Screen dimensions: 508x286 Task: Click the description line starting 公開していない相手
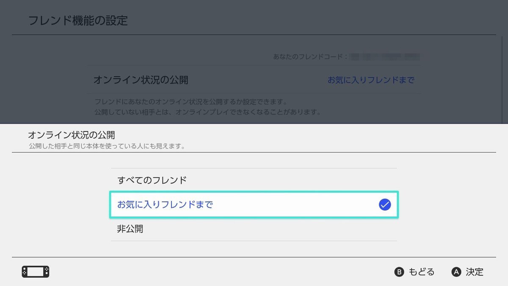(x=207, y=112)
